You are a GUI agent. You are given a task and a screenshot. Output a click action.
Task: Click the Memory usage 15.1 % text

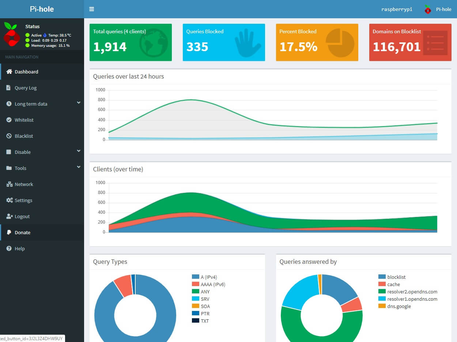click(50, 45)
